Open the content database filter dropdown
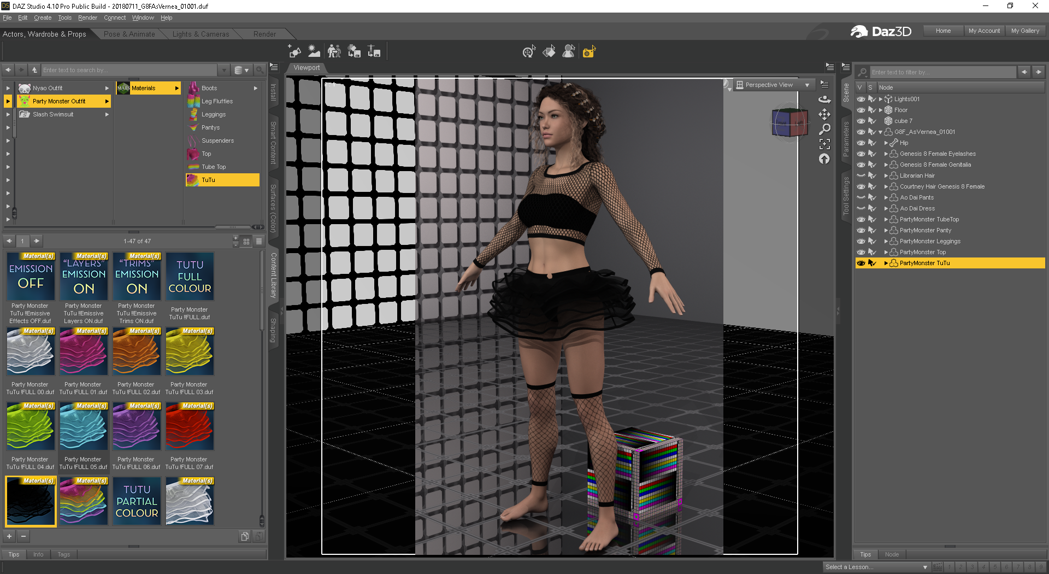The height and width of the screenshot is (574, 1049). [241, 70]
